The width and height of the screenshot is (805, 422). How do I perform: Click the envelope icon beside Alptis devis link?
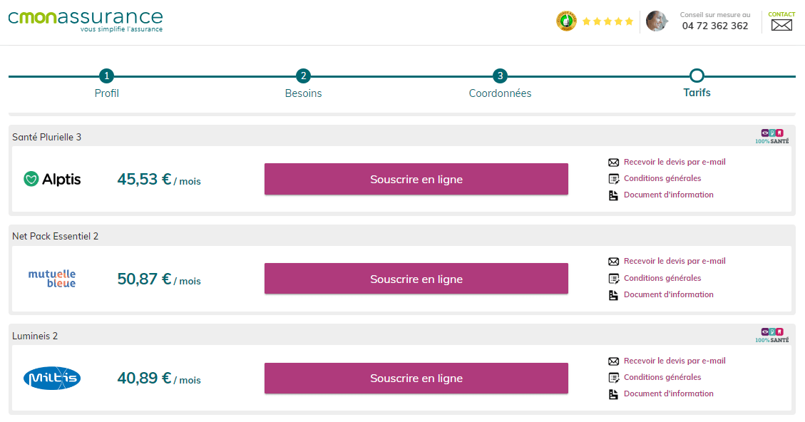coord(613,162)
